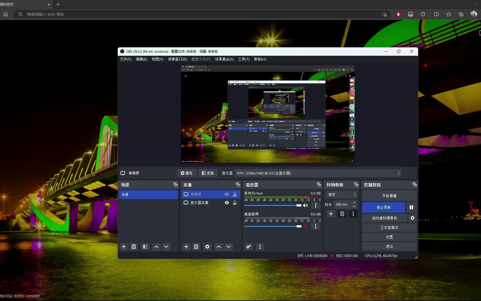The width and height of the screenshot is (481, 301).
Task: Show the hidden 便携屏 source
Action: click(227, 194)
